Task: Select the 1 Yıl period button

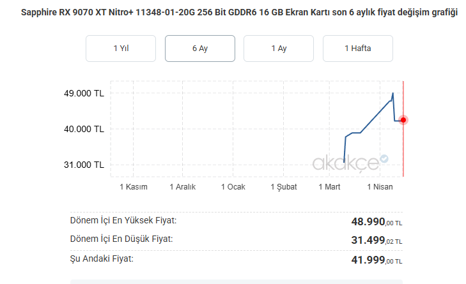Action: pyautogui.click(x=121, y=49)
